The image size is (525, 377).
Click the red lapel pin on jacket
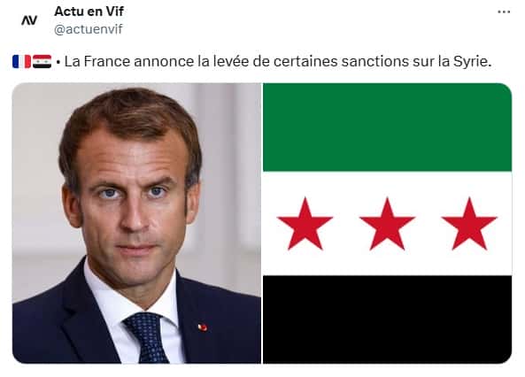(202, 327)
